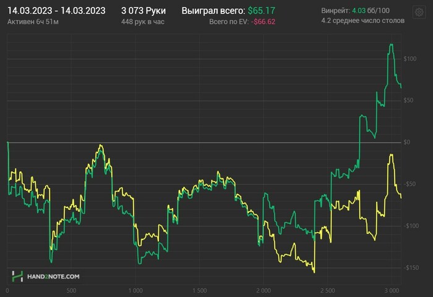Click the EV total value -$66.62
The width and height of the screenshot is (433, 297).
pos(263,22)
